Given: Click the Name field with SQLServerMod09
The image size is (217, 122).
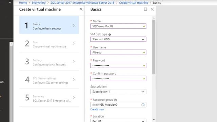Looking at the screenshot, I should (x=118, y=26).
